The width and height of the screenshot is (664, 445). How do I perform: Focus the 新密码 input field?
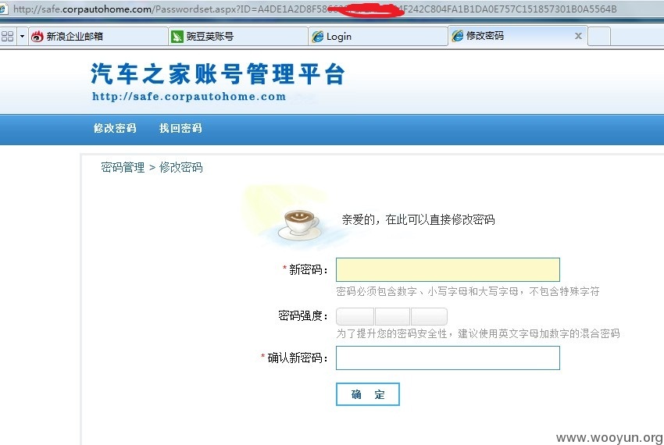pos(448,269)
